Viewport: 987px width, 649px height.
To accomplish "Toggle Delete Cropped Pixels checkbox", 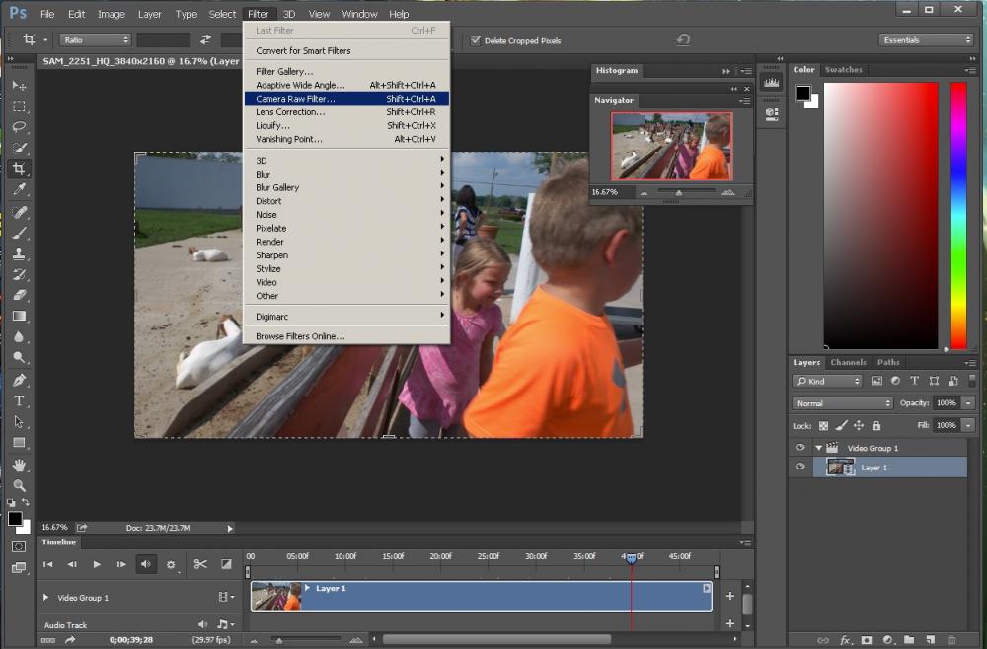I will click(x=476, y=40).
